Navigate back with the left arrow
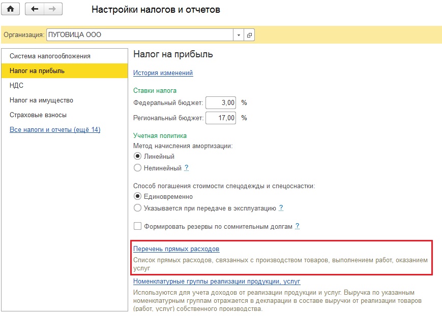442x316 pixels. [x=35, y=9]
